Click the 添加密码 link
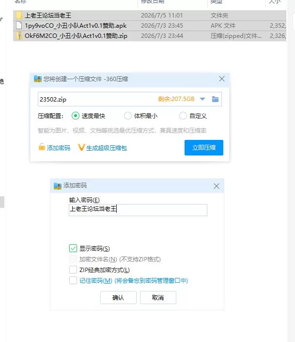 point(59,148)
